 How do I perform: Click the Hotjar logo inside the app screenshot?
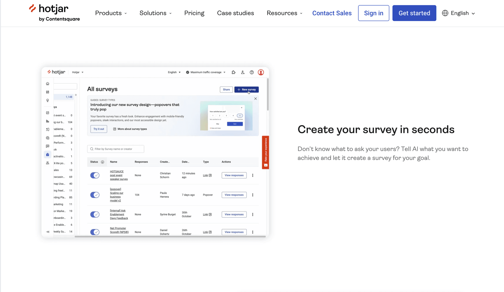tap(56, 72)
